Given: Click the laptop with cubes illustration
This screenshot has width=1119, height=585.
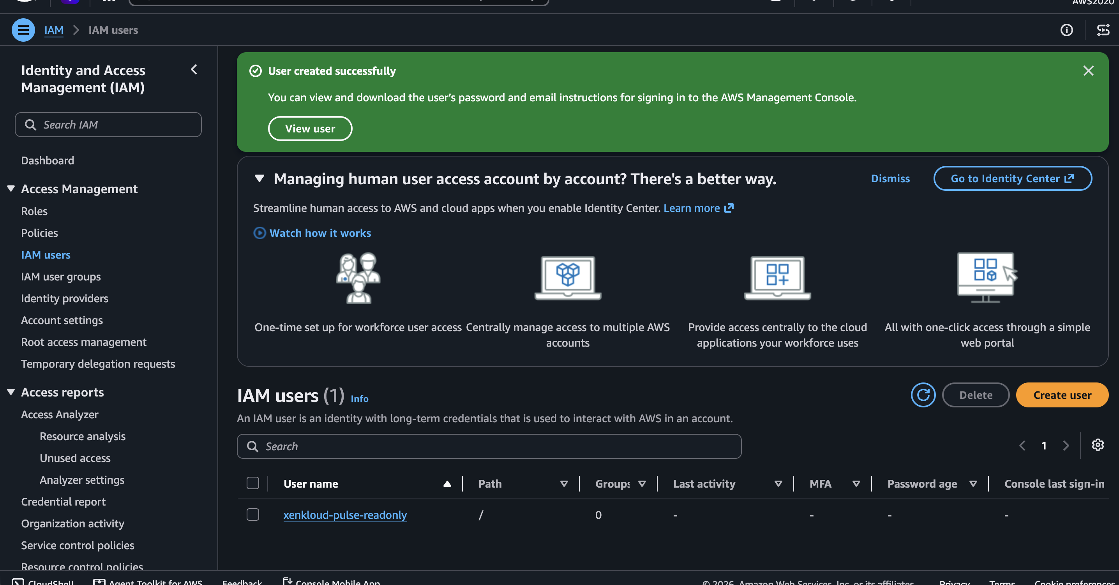Looking at the screenshot, I should click(568, 278).
